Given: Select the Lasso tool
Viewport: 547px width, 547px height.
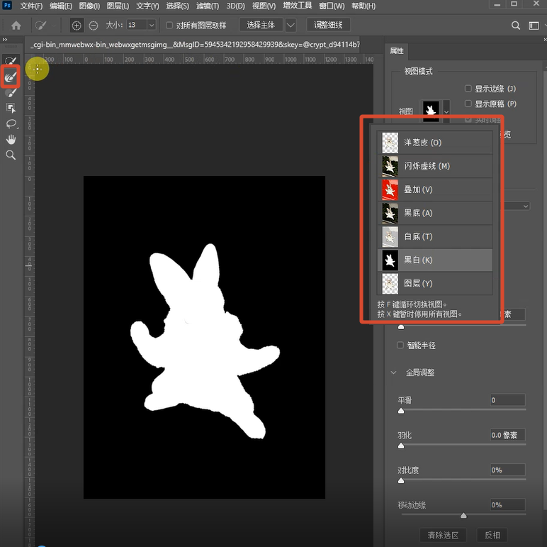Looking at the screenshot, I should point(11,124).
